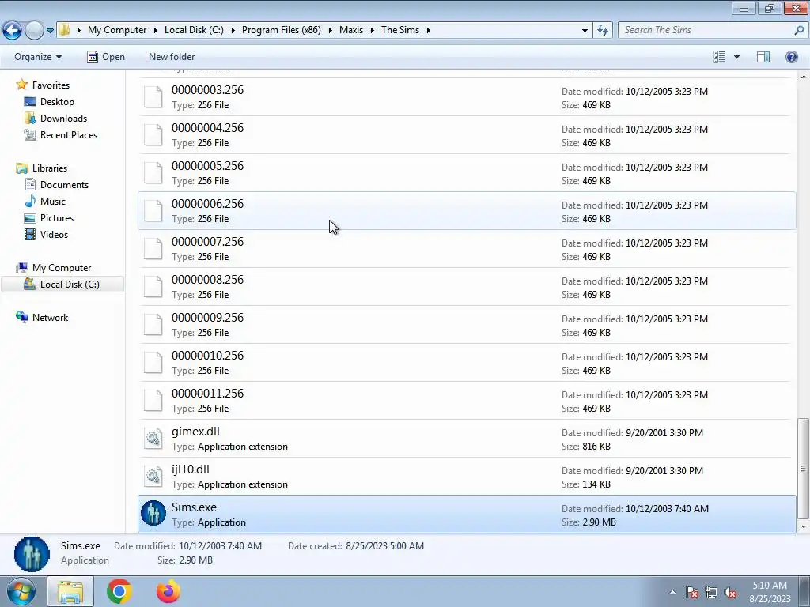Show the preview pane
This screenshot has height=607, width=810.
point(763,57)
